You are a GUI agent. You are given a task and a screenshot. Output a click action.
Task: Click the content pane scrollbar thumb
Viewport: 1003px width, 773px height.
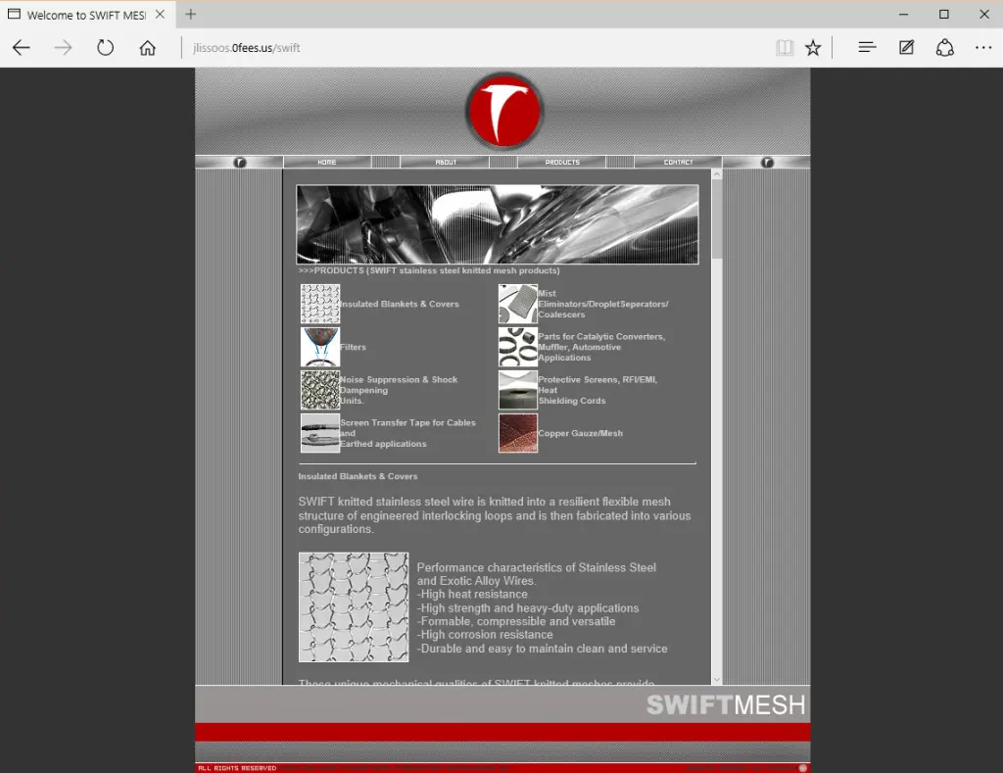tap(716, 219)
